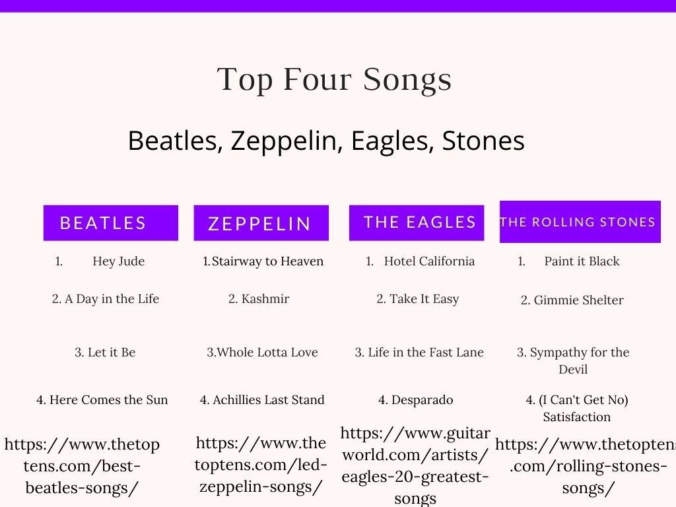Viewport: 676px width, 507px height.
Task: Select 'Life in the Fast Lane' text
Action: [x=419, y=353]
